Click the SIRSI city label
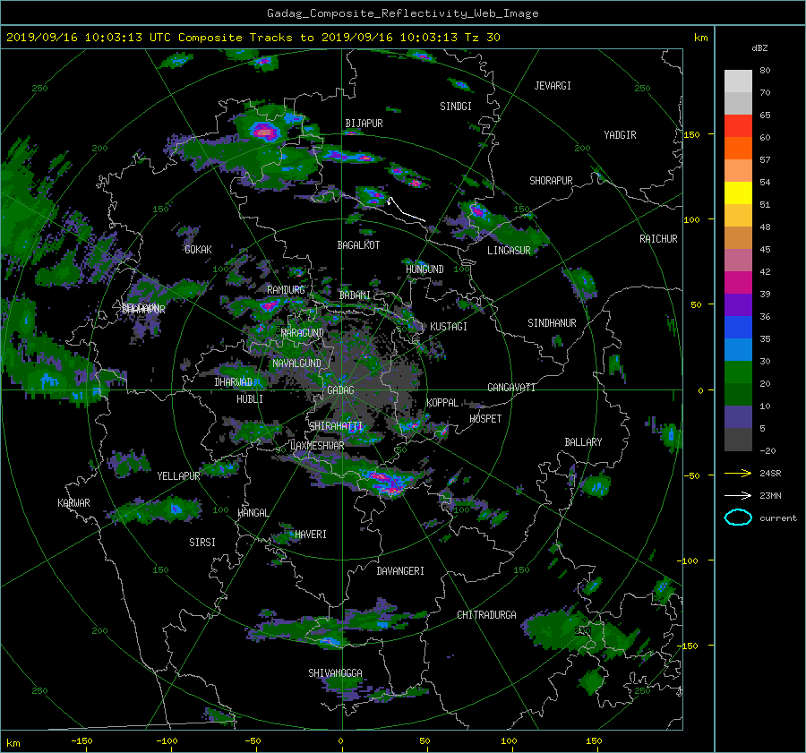806x753 pixels. [x=202, y=543]
